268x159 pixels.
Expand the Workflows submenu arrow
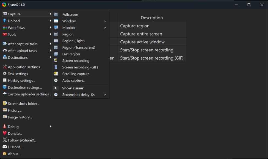point(51,27)
